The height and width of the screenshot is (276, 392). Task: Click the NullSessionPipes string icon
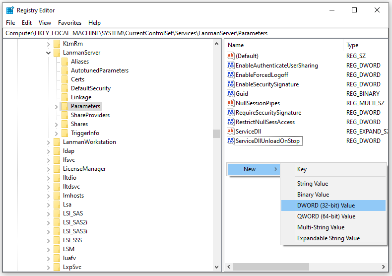click(x=231, y=103)
